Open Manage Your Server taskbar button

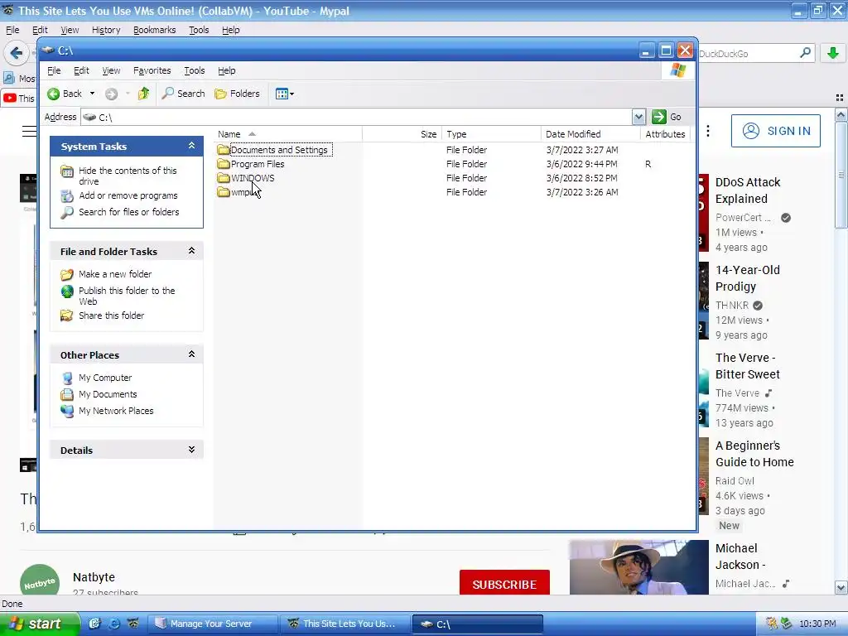[x=212, y=624]
